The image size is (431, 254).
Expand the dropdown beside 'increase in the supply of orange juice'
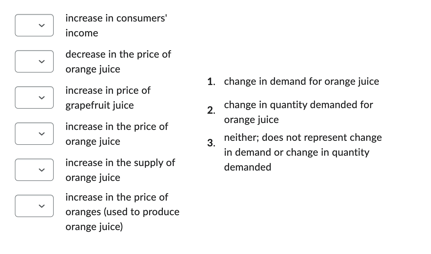coord(34,170)
